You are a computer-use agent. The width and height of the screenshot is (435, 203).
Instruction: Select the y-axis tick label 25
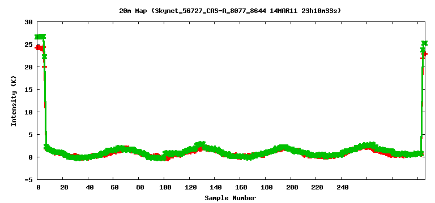point(28,45)
